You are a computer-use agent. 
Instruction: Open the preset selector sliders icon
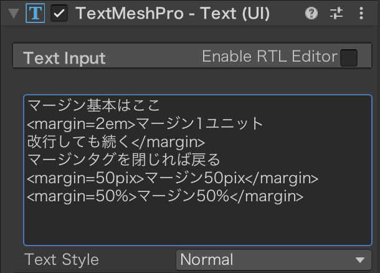click(x=336, y=13)
